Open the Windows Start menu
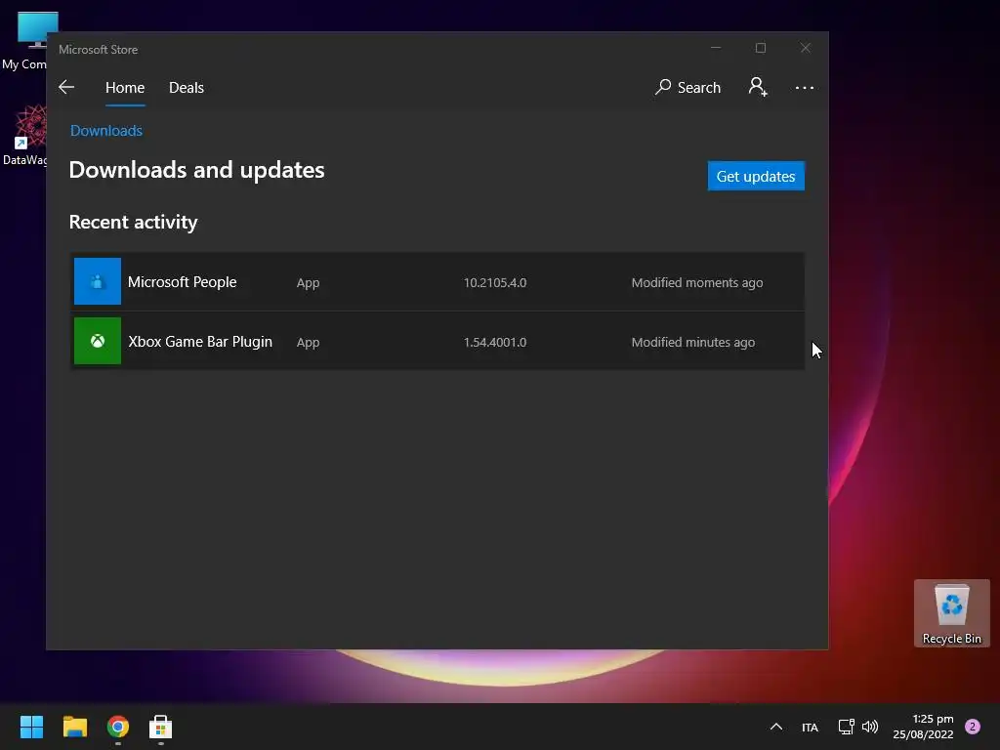This screenshot has height=750, width=1000. [31, 727]
